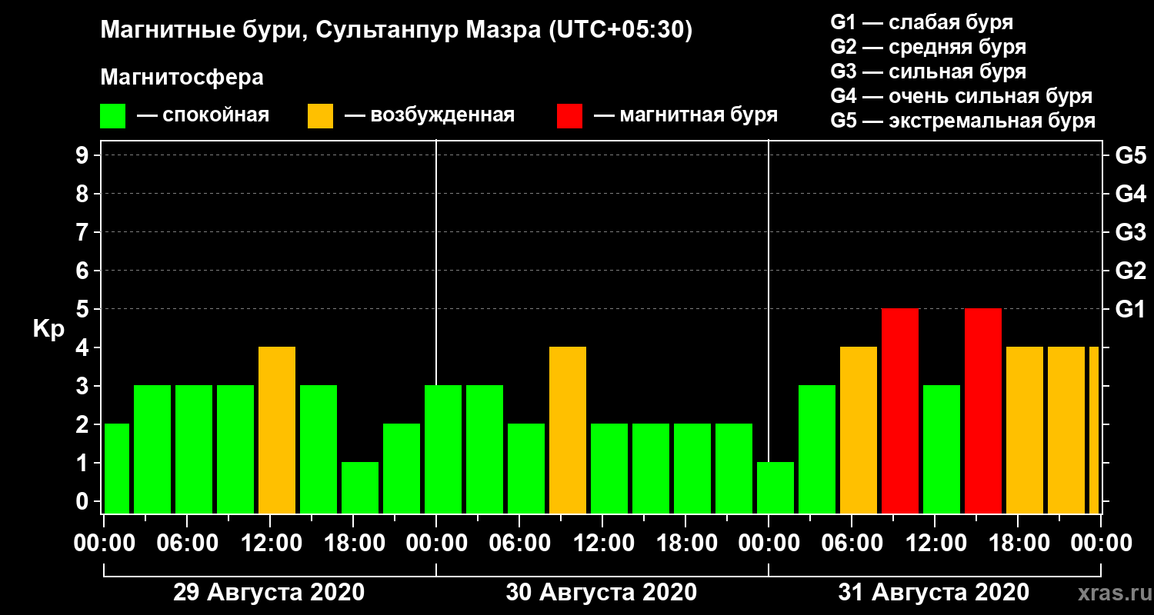Click 'G1 — слабая буря' legend line

pos(922,22)
